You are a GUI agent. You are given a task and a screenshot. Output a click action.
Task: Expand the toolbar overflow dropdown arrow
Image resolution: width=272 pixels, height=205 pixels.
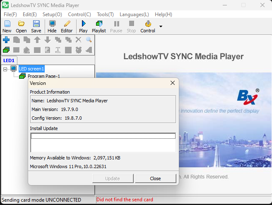(x=161, y=27)
